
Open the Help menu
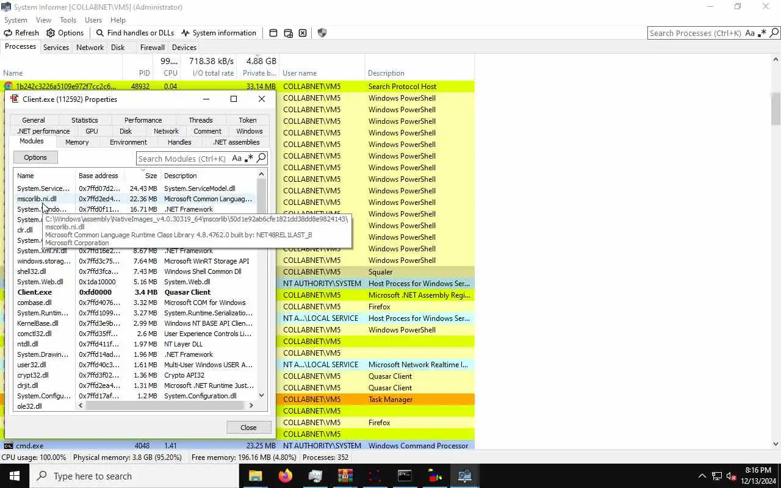(118, 20)
